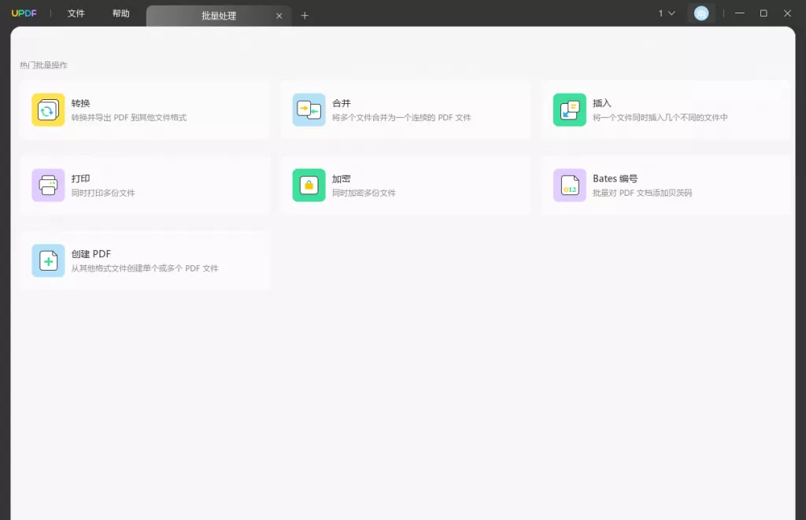Open the 文件 menu
Viewport: 806px width, 520px height.
[x=76, y=13]
